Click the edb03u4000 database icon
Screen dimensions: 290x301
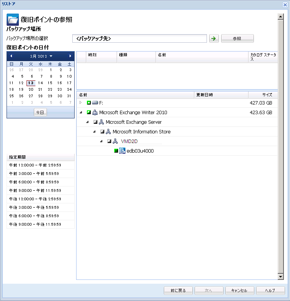[122, 151]
